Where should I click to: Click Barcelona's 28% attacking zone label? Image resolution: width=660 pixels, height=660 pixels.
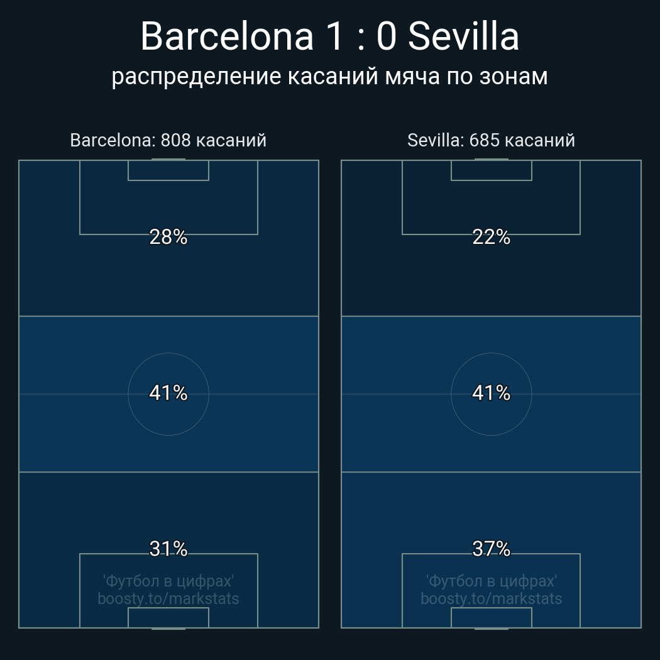(x=168, y=237)
